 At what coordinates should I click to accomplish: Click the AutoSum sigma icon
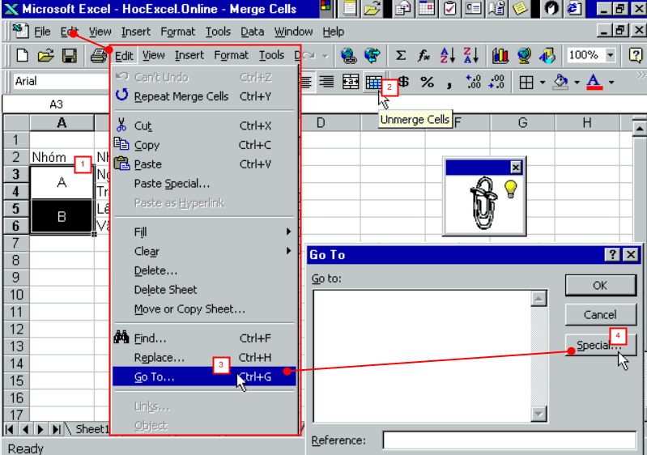coord(400,55)
